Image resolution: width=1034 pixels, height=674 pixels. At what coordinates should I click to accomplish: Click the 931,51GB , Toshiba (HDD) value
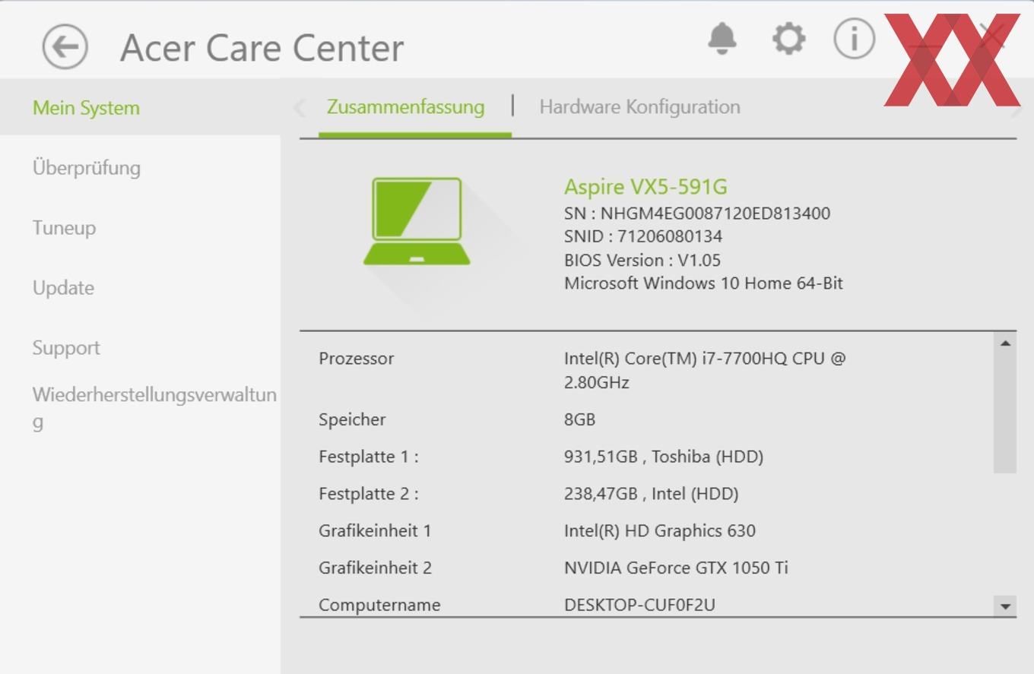(x=664, y=457)
